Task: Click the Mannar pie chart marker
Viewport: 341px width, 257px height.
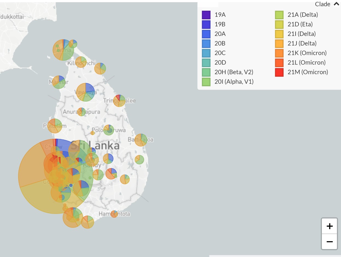Action: click(59, 82)
